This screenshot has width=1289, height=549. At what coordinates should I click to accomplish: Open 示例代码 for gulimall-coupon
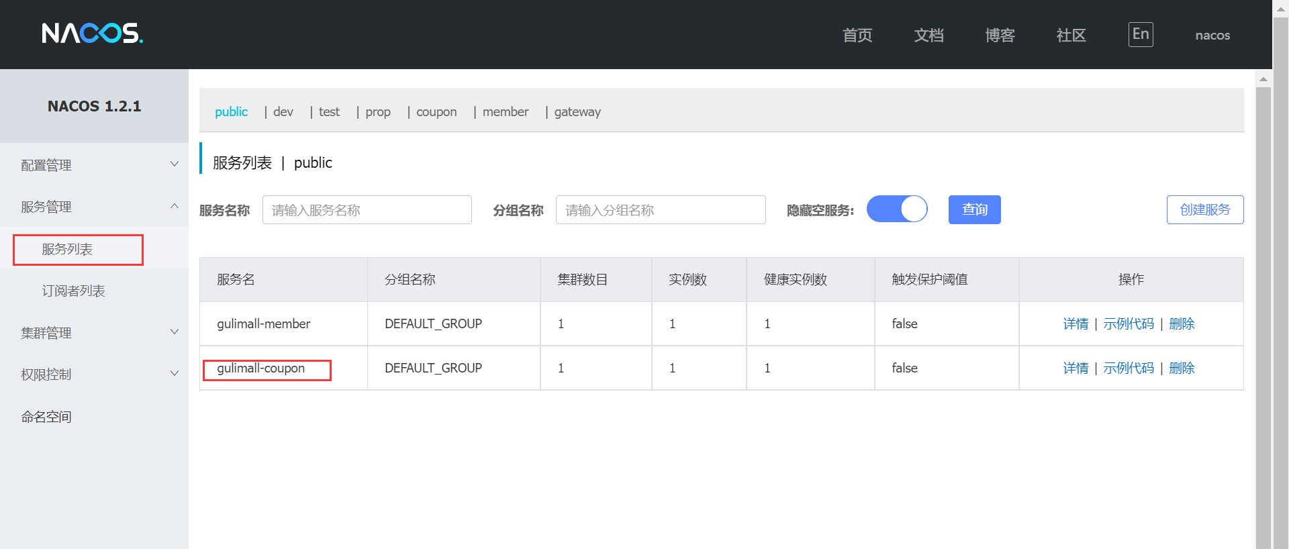(x=1129, y=368)
